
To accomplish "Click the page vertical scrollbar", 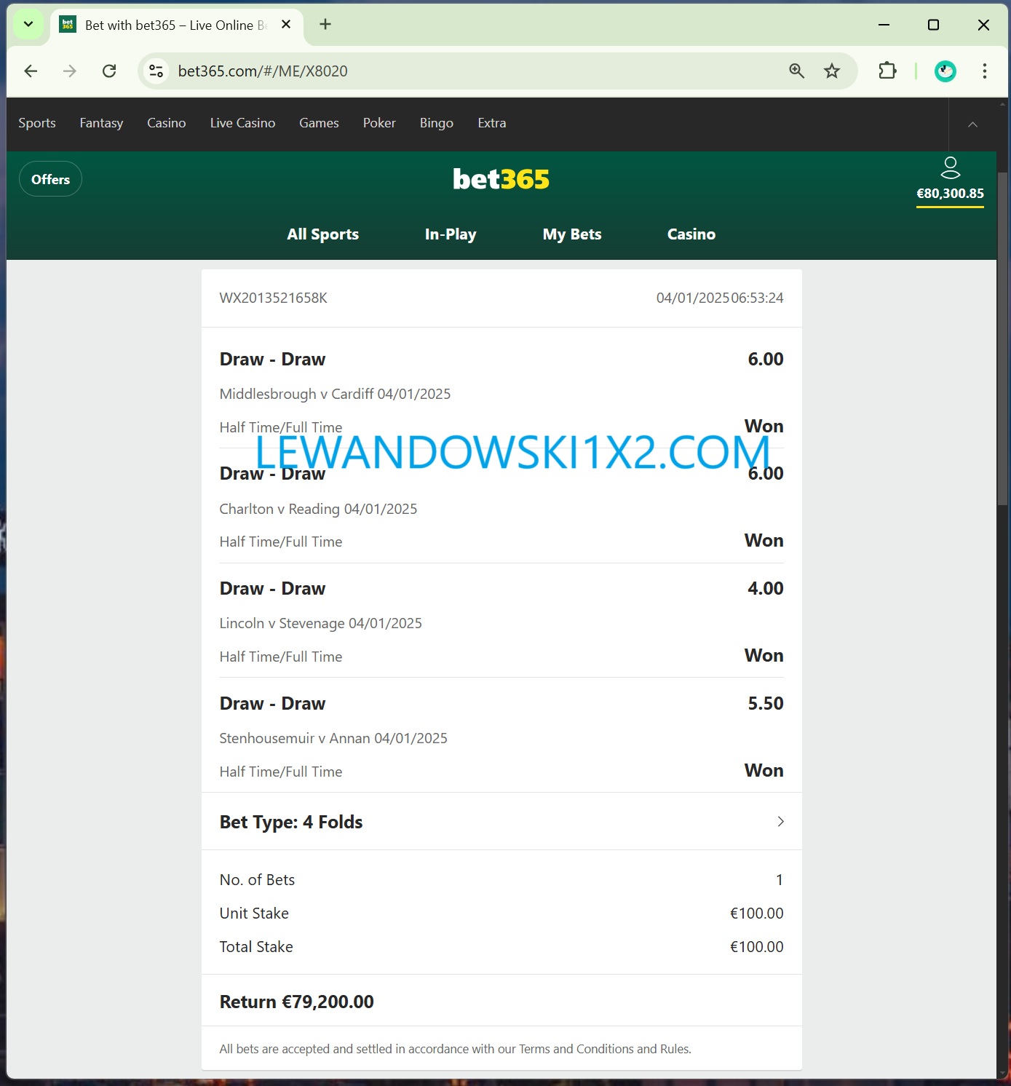I will coord(1003,338).
